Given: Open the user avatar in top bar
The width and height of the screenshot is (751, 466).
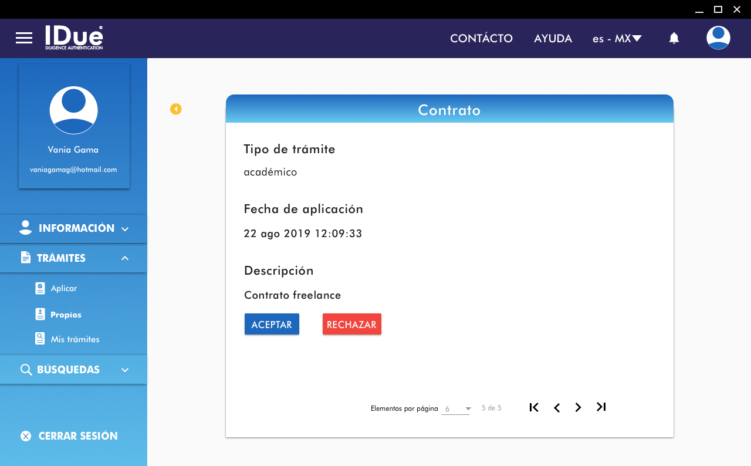Looking at the screenshot, I should pyautogui.click(x=718, y=38).
